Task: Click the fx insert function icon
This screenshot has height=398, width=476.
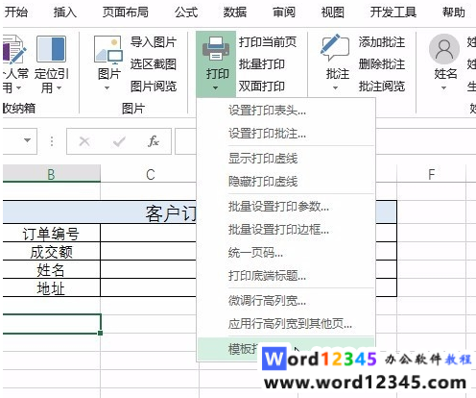Action: [x=154, y=141]
